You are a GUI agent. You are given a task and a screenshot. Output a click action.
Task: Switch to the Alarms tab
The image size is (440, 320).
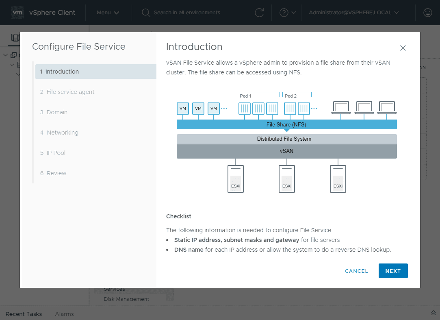tap(64, 314)
